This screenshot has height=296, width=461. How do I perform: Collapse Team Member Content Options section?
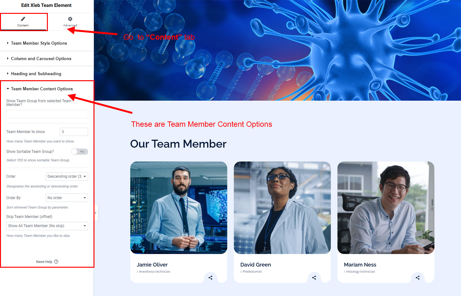pyautogui.click(x=42, y=89)
